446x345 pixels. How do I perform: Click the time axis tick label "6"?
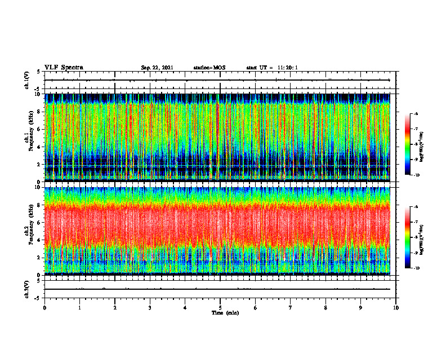pos(256,308)
